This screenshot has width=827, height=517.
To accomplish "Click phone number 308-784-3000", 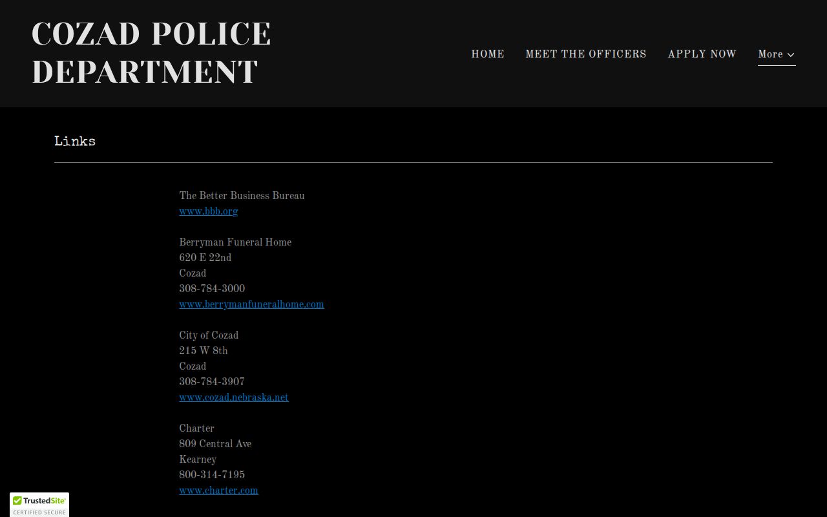I will coord(212,289).
